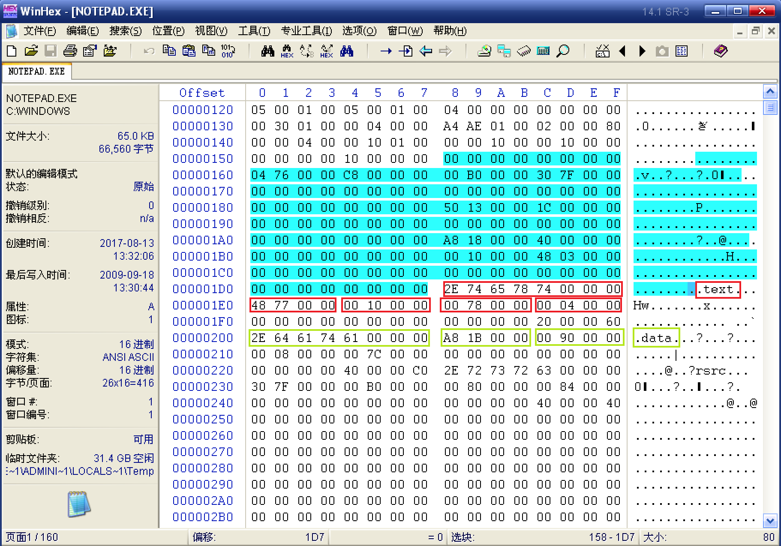Click scrollbar down arrow in hex view
The width and height of the screenshot is (781, 546).
770,521
